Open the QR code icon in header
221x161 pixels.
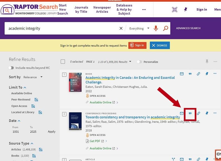175,9
